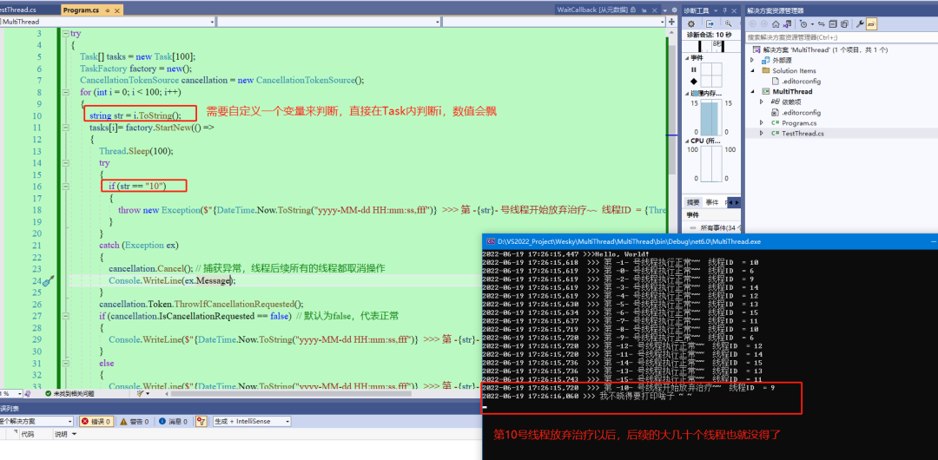Open the 说明 column filter arrow

(76, 434)
